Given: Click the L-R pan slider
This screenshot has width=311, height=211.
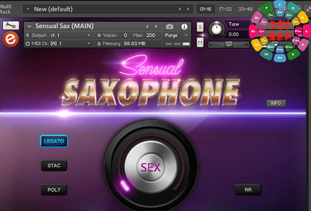Looking at the screenshot, I should point(228,45).
